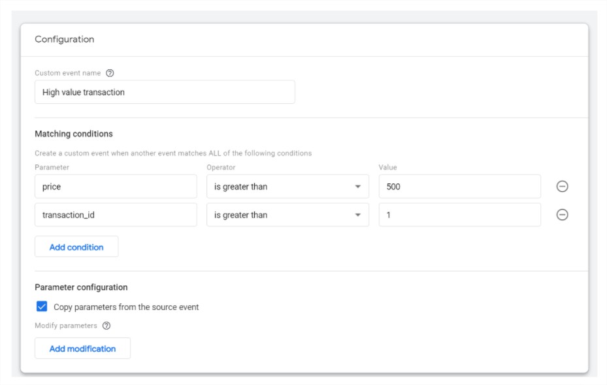Click the value field containing 500
This screenshot has height=385, width=607.
coord(460,187)
